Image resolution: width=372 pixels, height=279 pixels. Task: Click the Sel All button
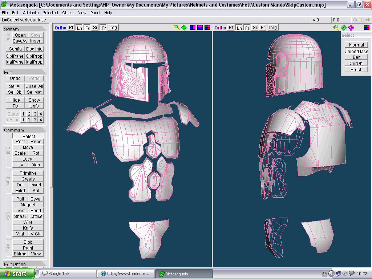[15, 86]
